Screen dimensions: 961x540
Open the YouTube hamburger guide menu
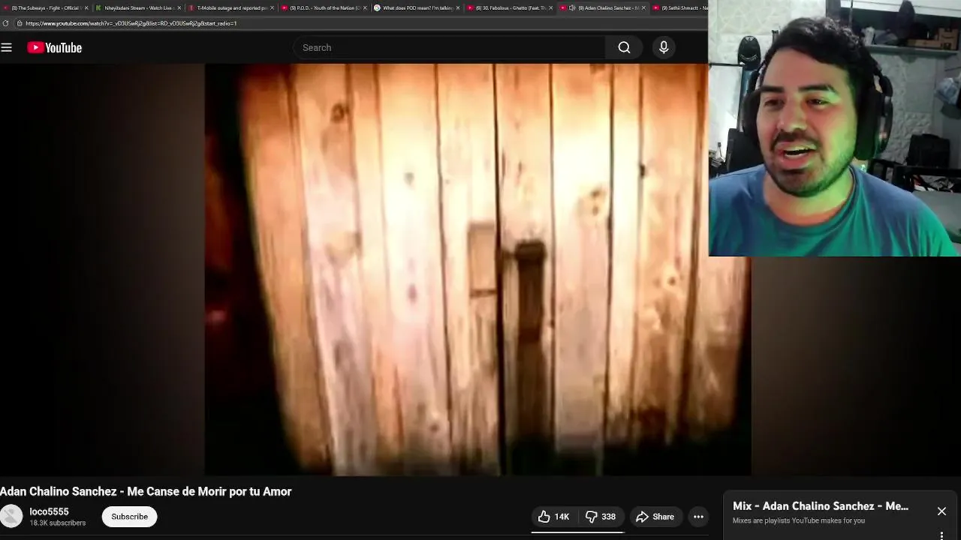click(7, 47)
